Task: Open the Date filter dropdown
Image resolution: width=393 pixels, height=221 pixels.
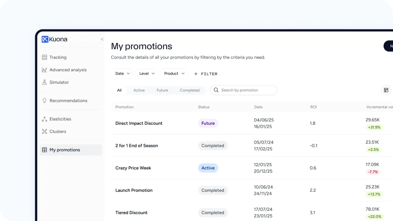Action: point(122,74)
